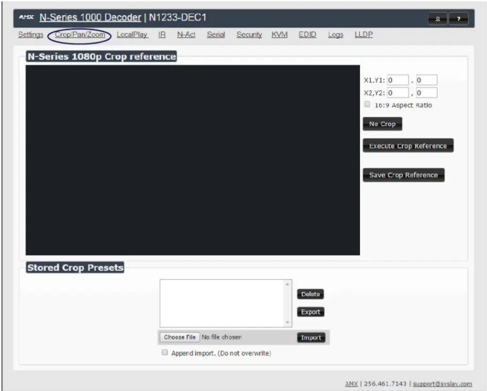Click Execute Crop Reference button

coord(408,146)
